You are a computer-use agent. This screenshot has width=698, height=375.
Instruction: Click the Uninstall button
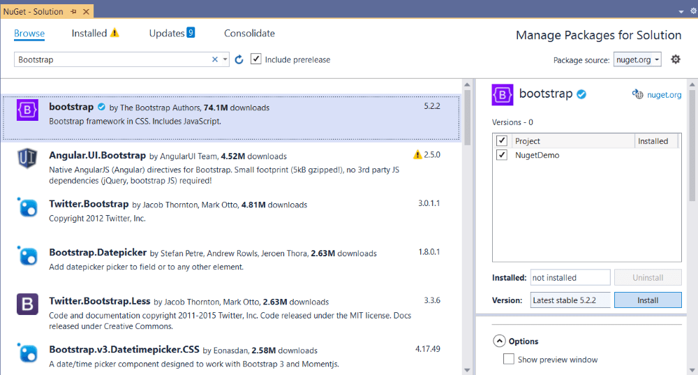648,277
